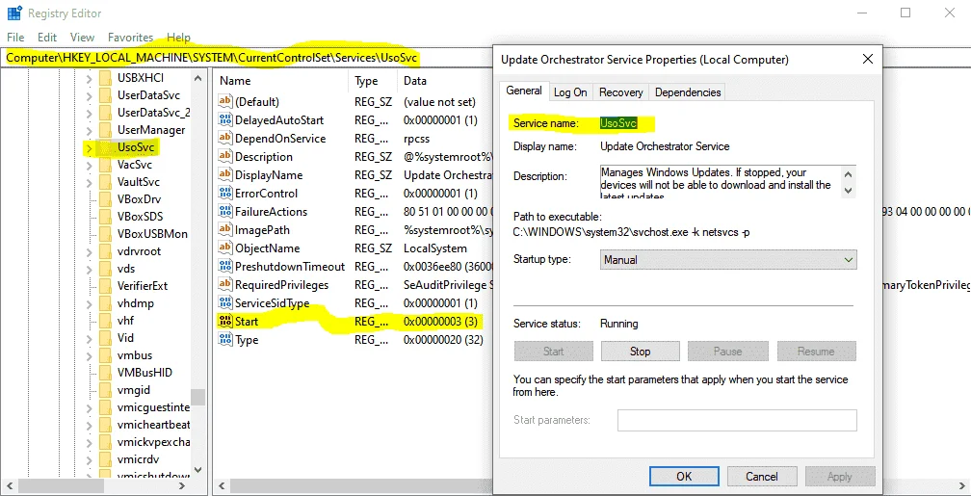The width and height of the screenshot is (971, 496).
Task: Click the Registry Editor app icon in title bar
Action: click(14, 13)
